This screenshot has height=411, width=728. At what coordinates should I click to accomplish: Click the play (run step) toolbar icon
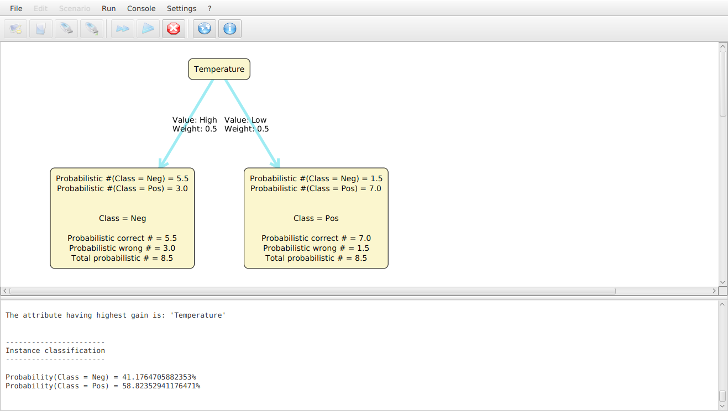148,29
